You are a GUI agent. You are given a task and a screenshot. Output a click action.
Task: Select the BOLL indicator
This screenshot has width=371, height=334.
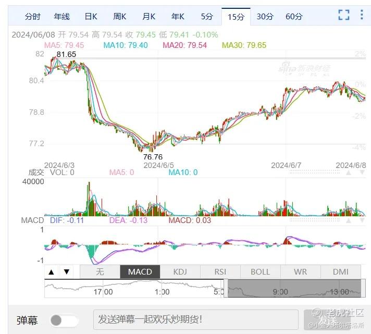[x=260, y=272]
